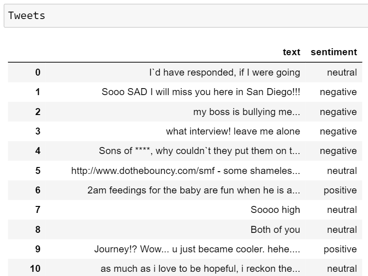Viewport: 368px width, 276px height.
Task: Click the "Both of you" cell
Action: [x=275, y=230]
